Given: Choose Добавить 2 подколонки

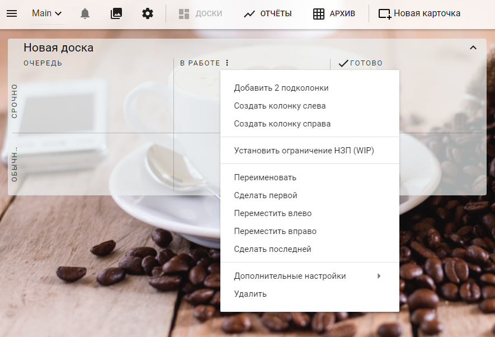Looking at the screenshot, I should coord(310,88).
